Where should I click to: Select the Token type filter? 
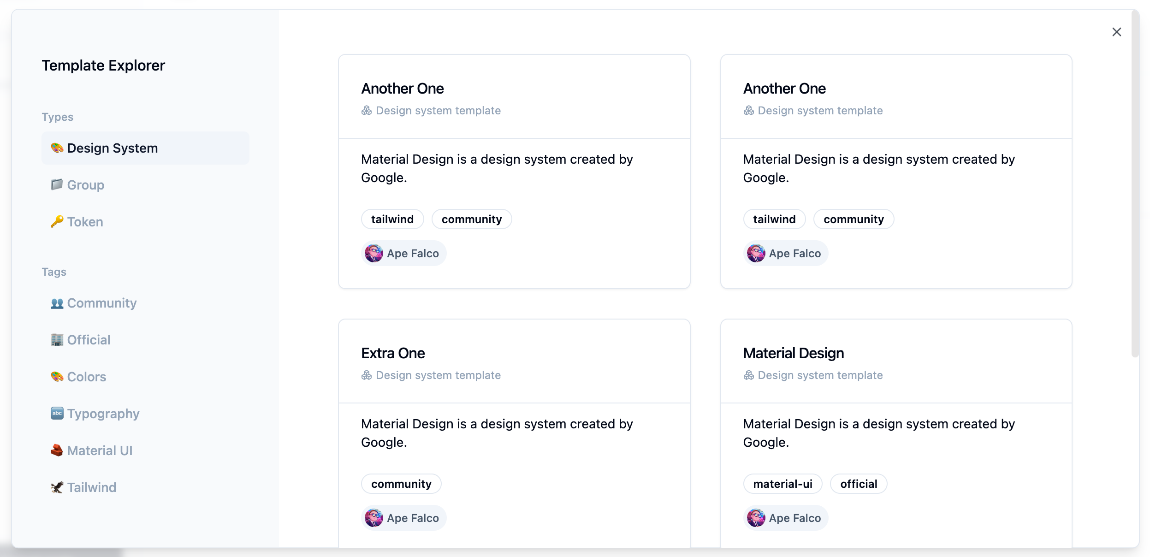point(85,222)
